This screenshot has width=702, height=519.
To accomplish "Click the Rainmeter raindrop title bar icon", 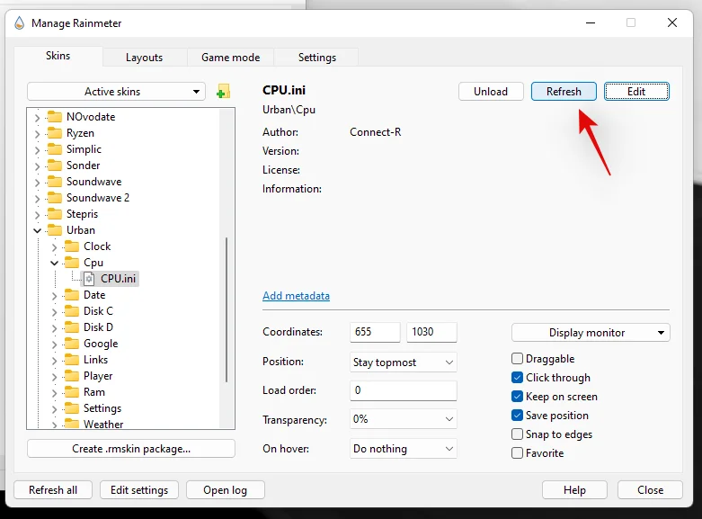I will pyautogui.click(x=19, y=22).
